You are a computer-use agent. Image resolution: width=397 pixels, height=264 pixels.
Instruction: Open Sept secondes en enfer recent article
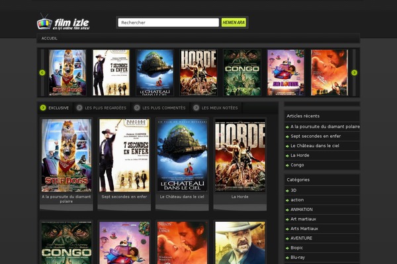coord(316,136)
